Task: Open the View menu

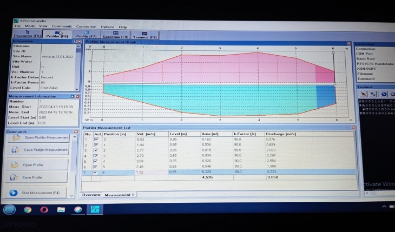Action: point(43,26)
